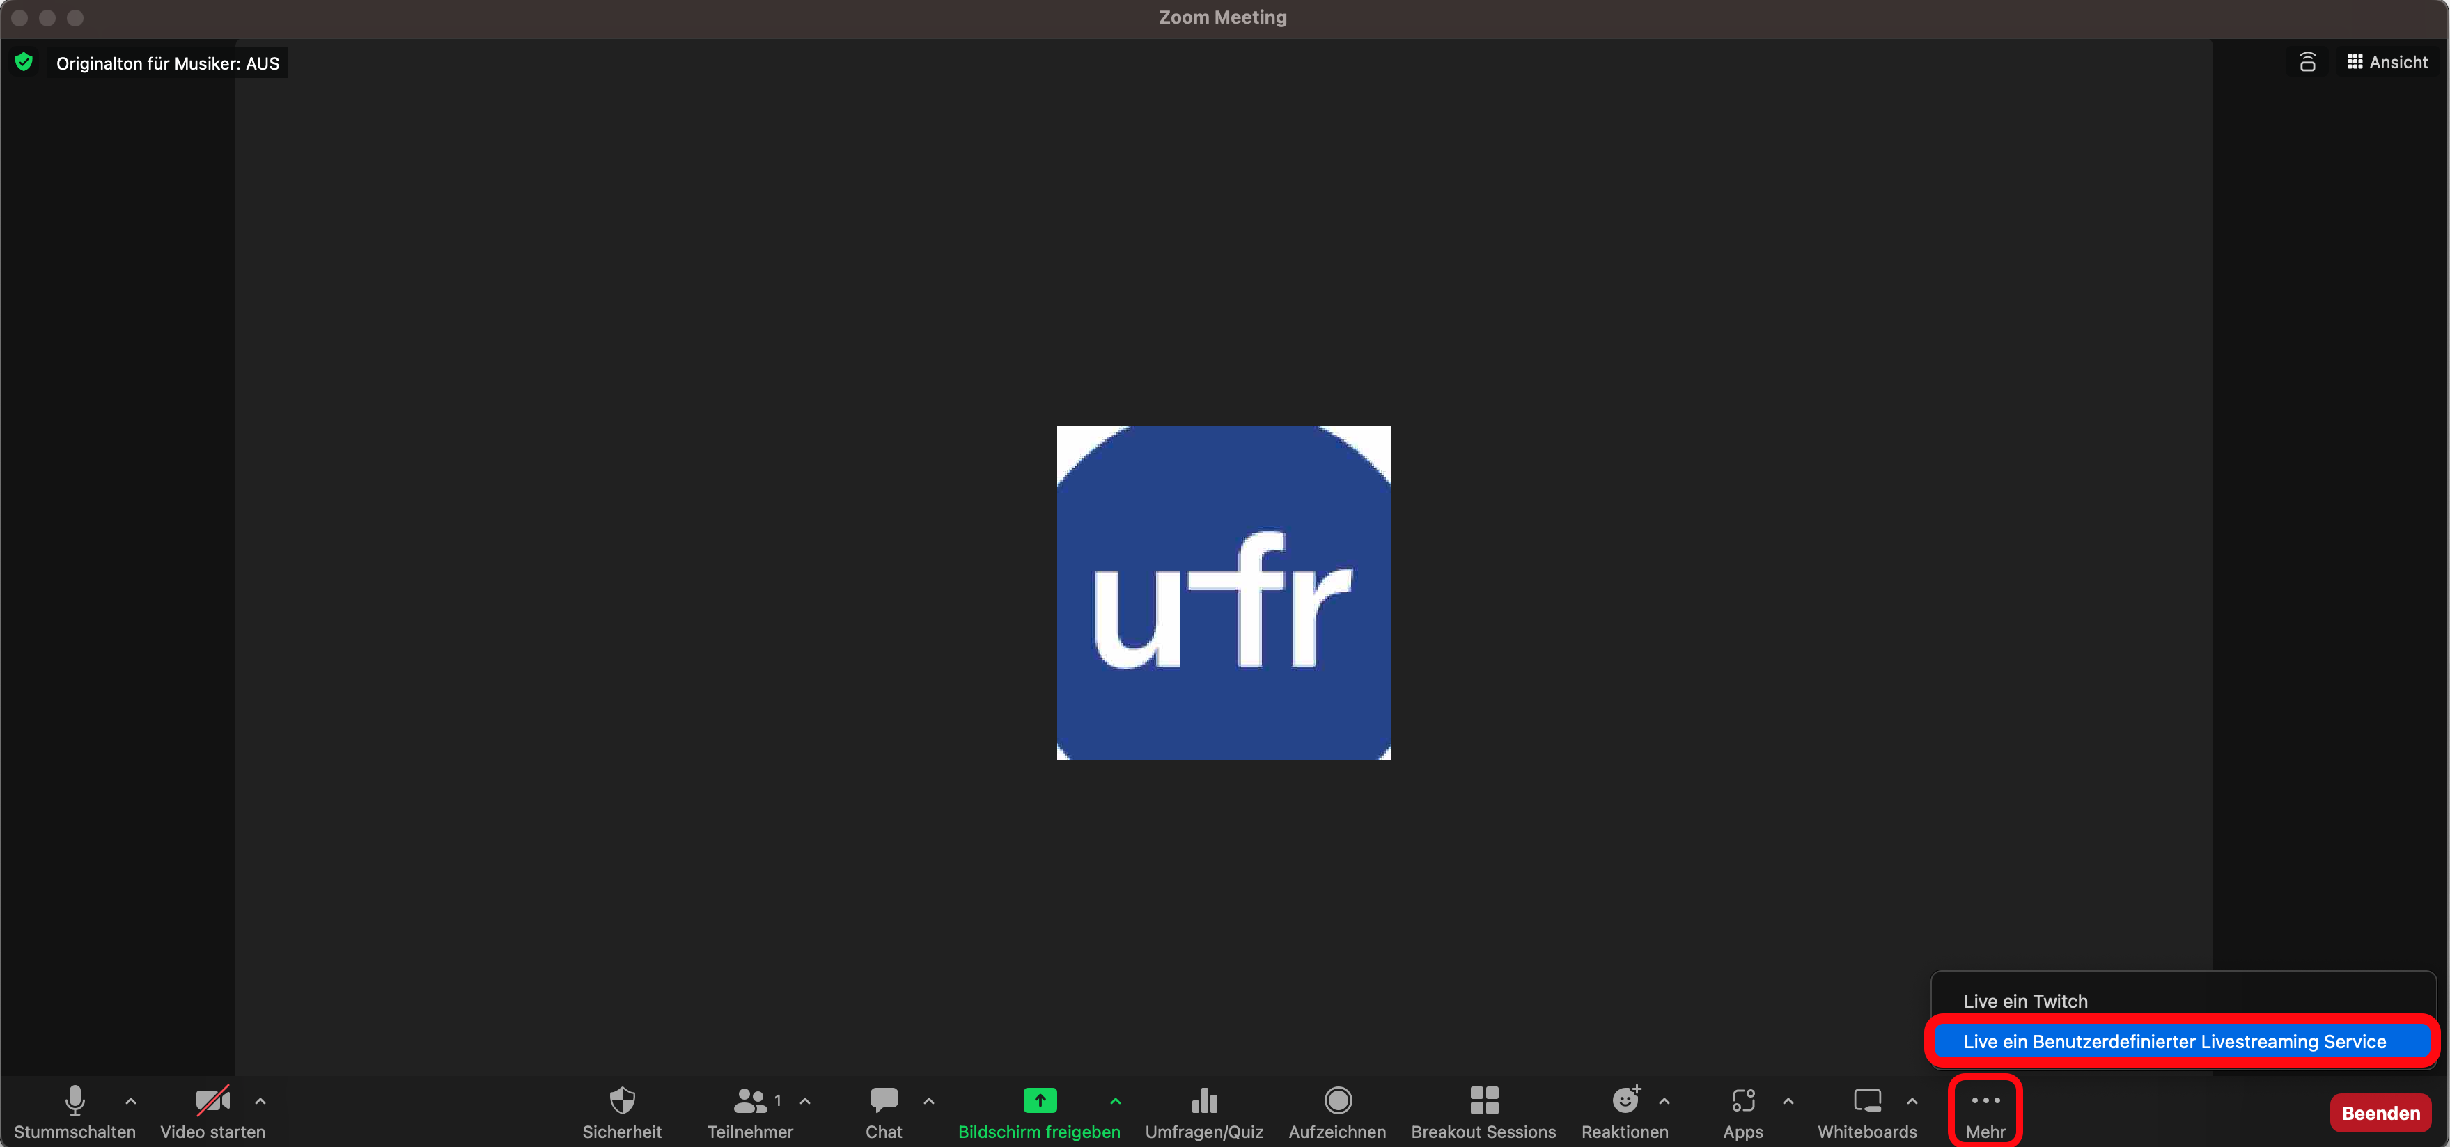The image size is (2450, 1147).
Task: Select Live ein Benutzerdefinierter Livestreaming Service
Action: pyautogui.click(x=2184, y=1041)
